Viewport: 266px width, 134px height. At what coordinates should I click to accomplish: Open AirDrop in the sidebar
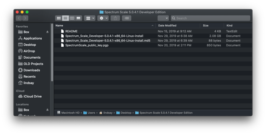coord(29,51)
